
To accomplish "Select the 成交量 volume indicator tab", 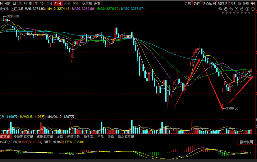I will [x=5, y=137].
